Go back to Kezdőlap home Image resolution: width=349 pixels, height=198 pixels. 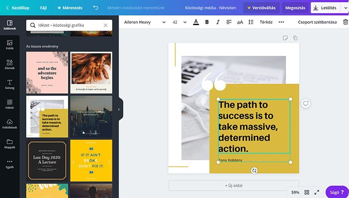(x=17, y=8)
